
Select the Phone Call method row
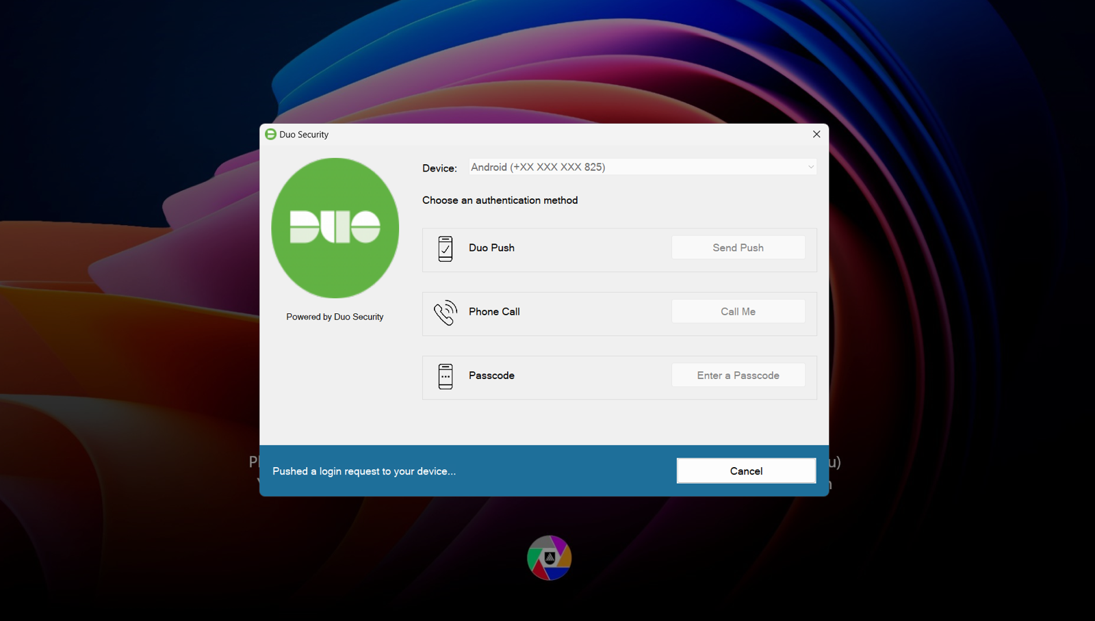point(494,311)
